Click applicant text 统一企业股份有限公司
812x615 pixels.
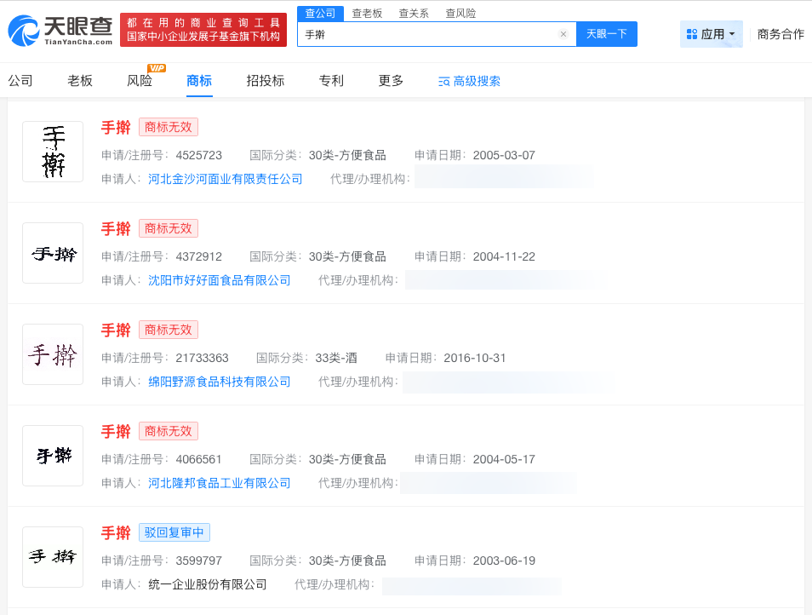207,584
